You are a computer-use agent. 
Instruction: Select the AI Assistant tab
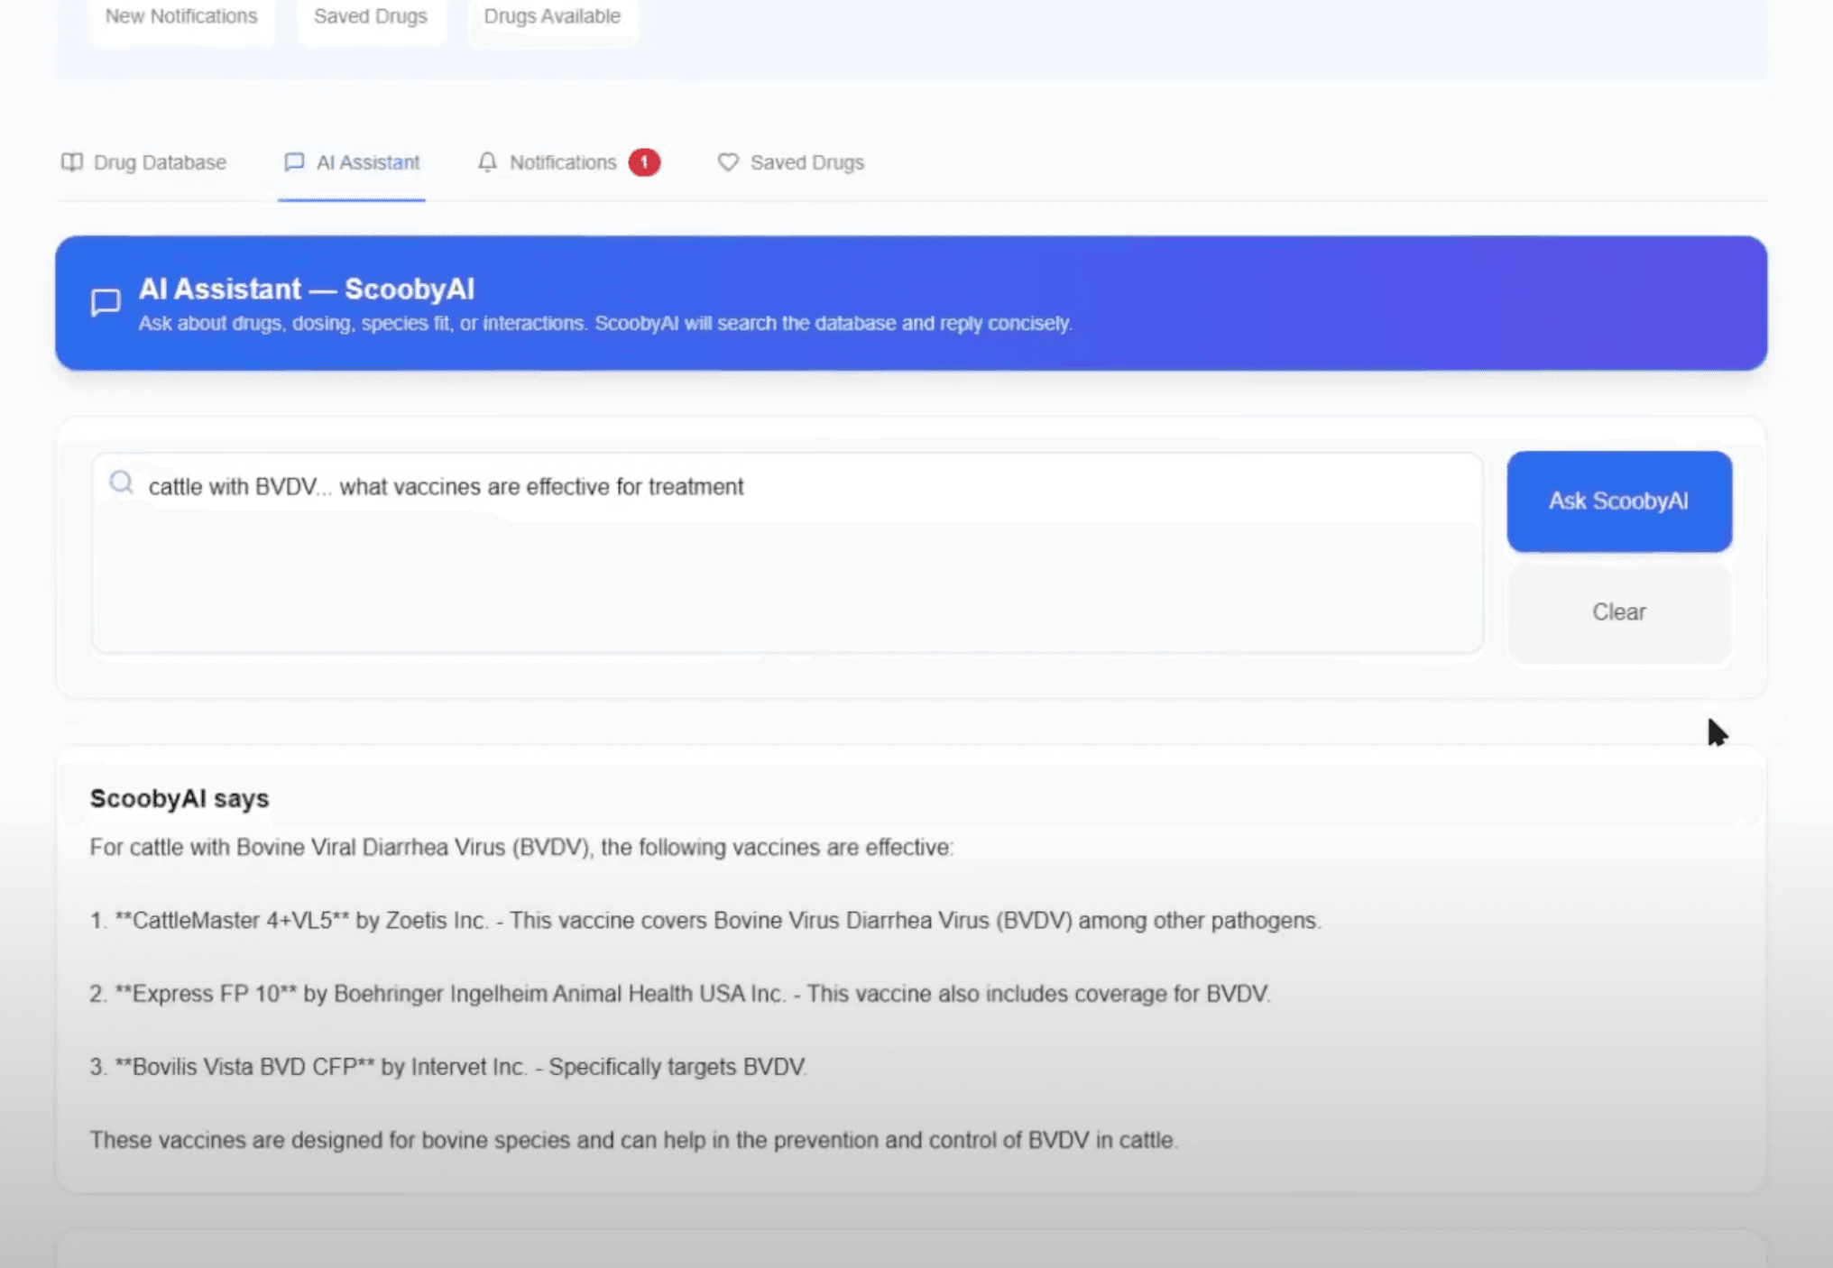click(367, 162)
